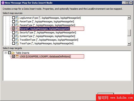Click the TraceType message type icon
The width and height of the screenshot is (134, 101).
pos(17,43)
